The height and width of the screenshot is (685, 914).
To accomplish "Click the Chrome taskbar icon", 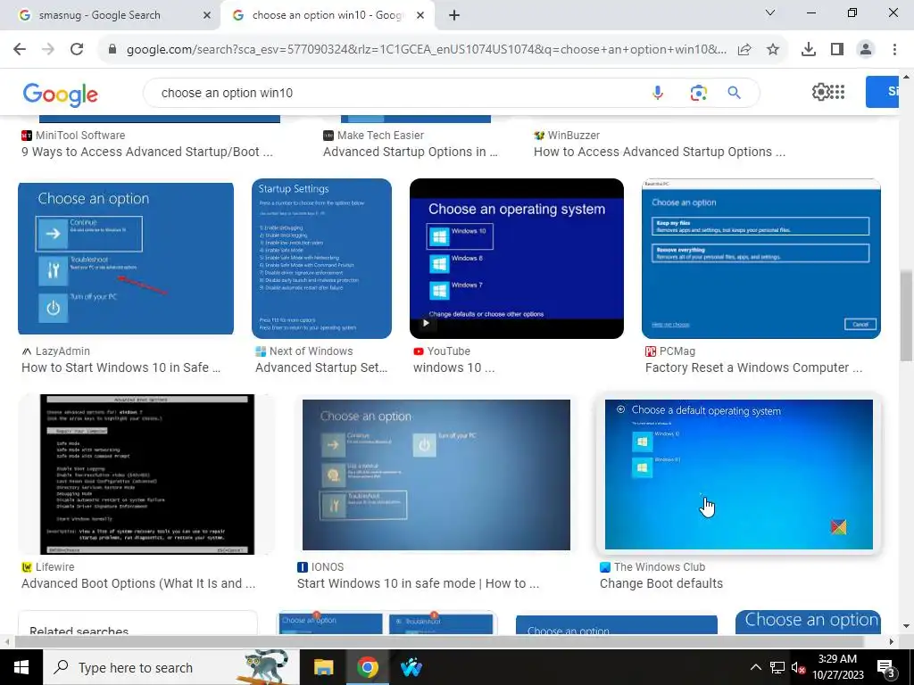I will 367,667.
